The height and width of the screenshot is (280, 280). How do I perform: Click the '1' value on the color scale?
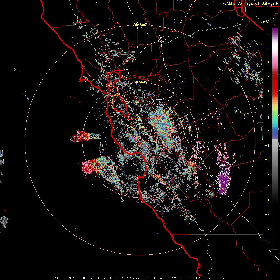268,118
